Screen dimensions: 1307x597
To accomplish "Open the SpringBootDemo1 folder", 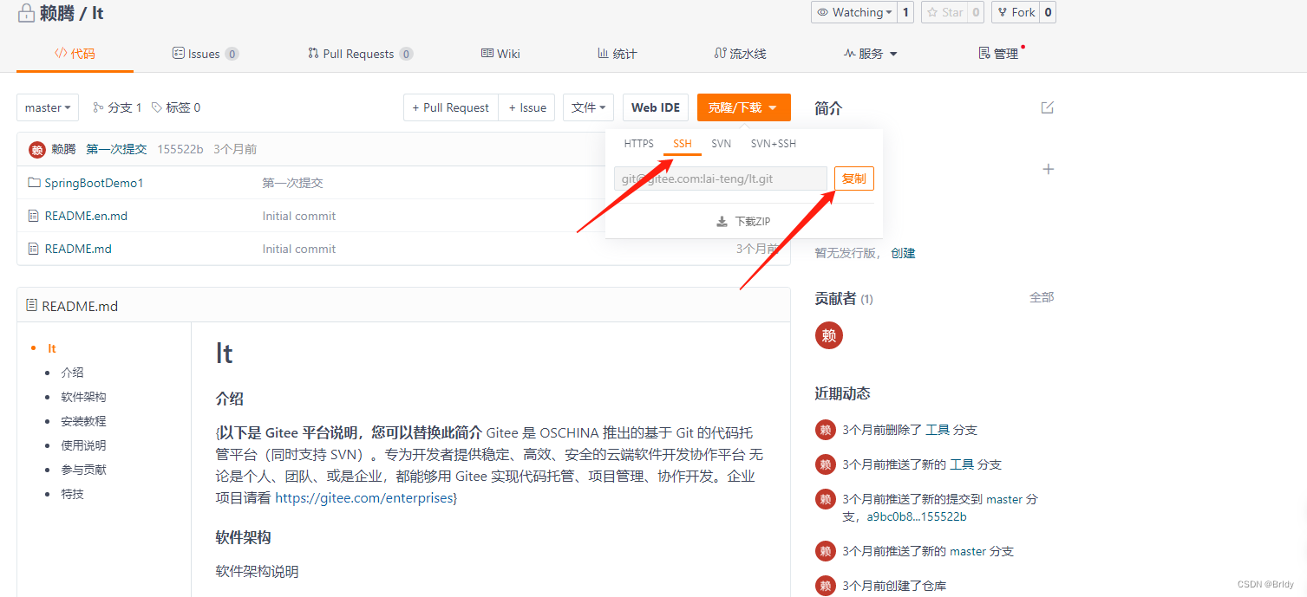I will 94,183.
